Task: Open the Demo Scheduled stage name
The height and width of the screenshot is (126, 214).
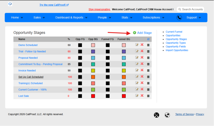Action: (28, 45)
